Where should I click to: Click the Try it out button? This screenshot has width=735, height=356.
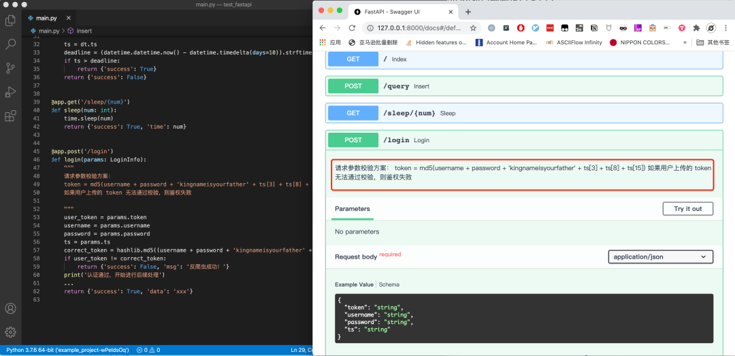(x=687, y=209)
